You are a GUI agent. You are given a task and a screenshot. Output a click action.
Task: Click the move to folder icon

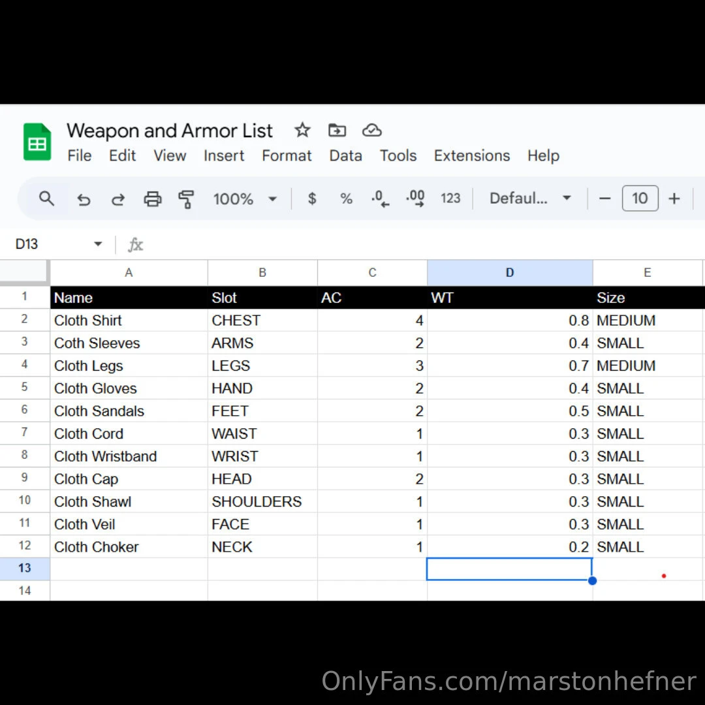[x=337, y=130]
